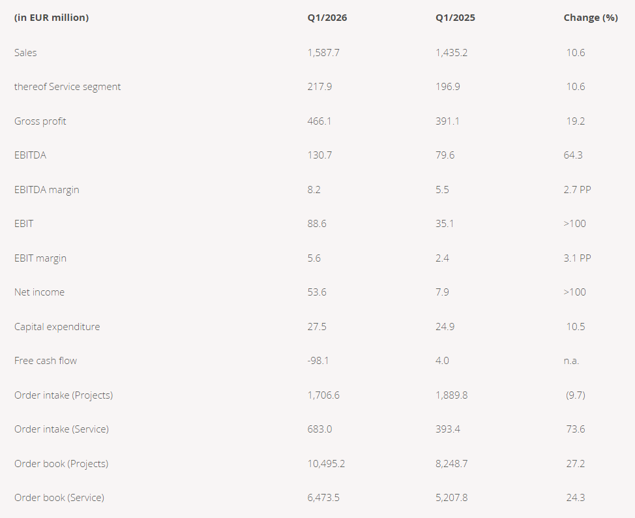Click the Sales Q1/2026 value 1,587.7
This screenshot has height=518, width=635.
(323, 53)
